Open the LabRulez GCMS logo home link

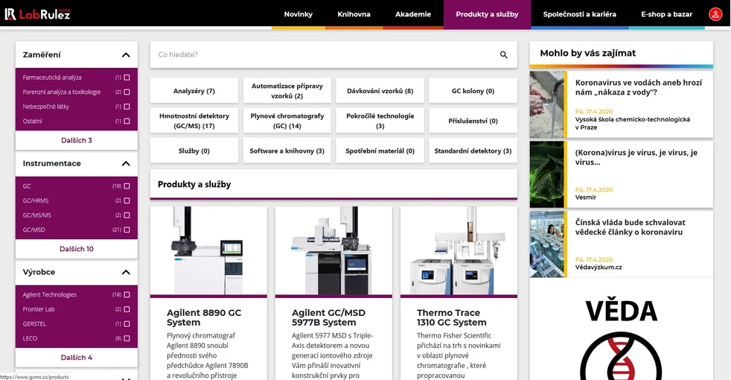point(37,14)
